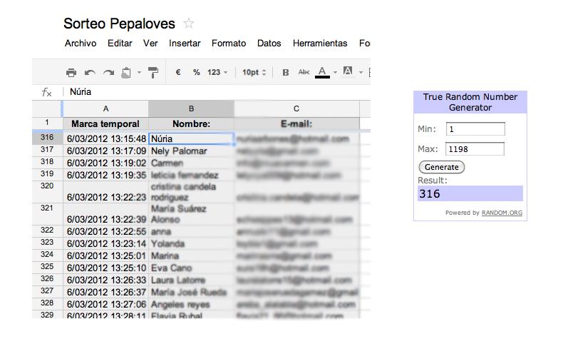Open the 10pt font size dropdown
Screen dimensions: 563x339
[x=254, y=72]
